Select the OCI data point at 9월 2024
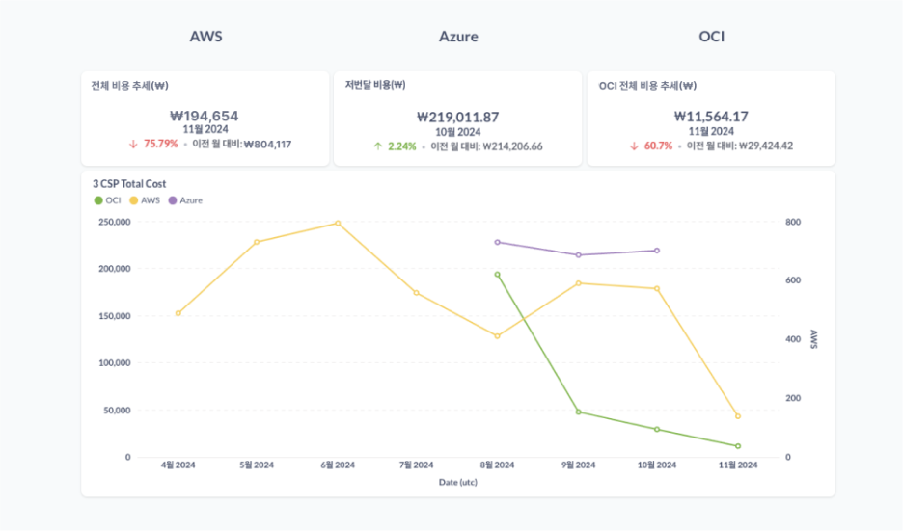Image resolution: width=903 pixels, height=531 pixels. point(579,412)
